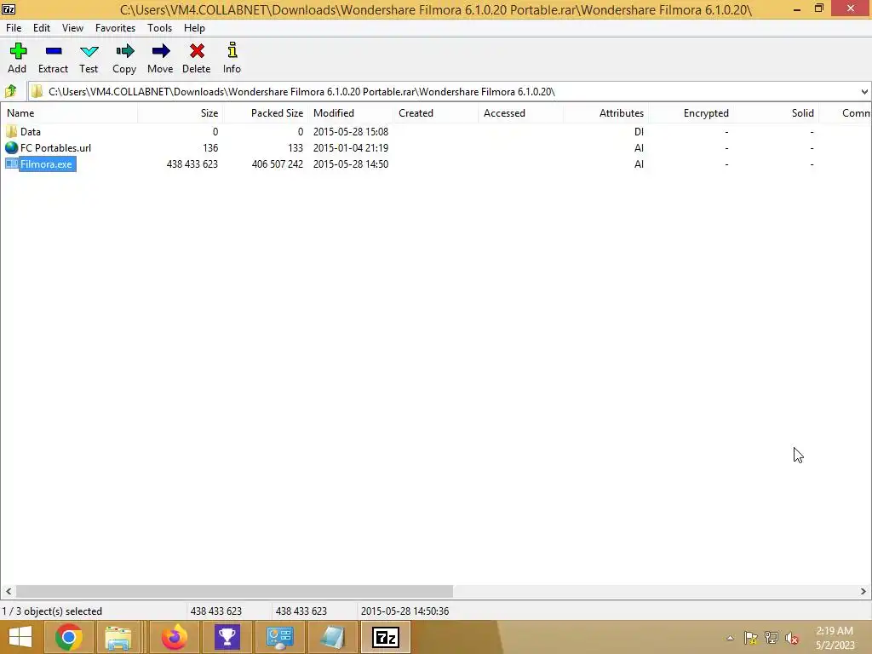Switch to 7-Zip in the taskbar
This screenshot has height=654, width=872.
(x=386, y=637)
